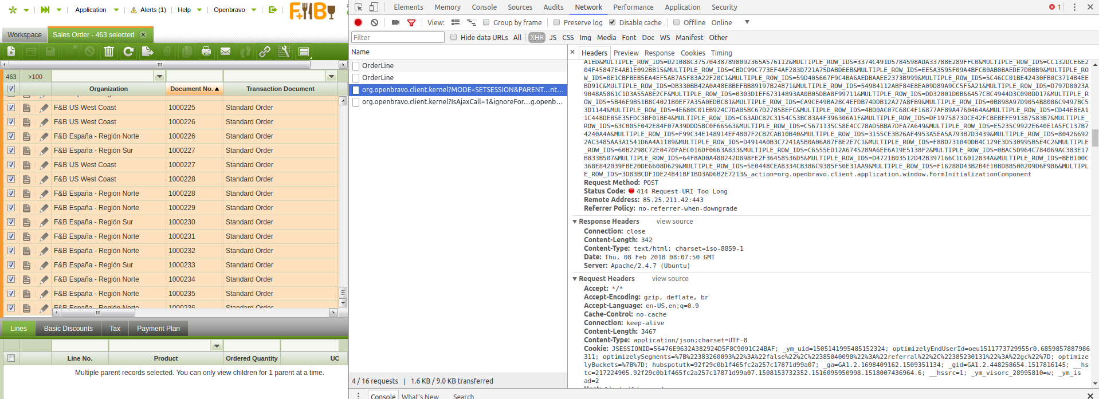
Task: Click the network Filter text field
Action: tap(398, 37)
